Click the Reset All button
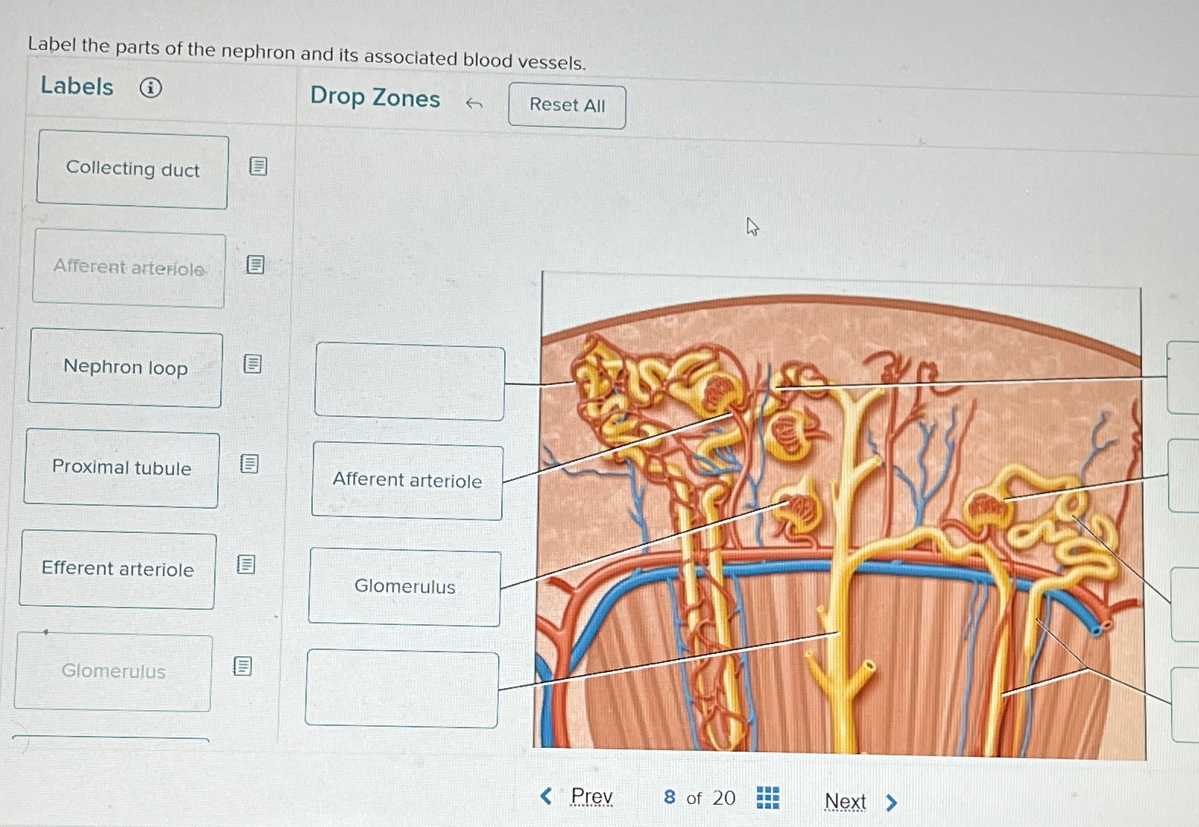This screenshot has height=827, width=1199. pos(567,106)
